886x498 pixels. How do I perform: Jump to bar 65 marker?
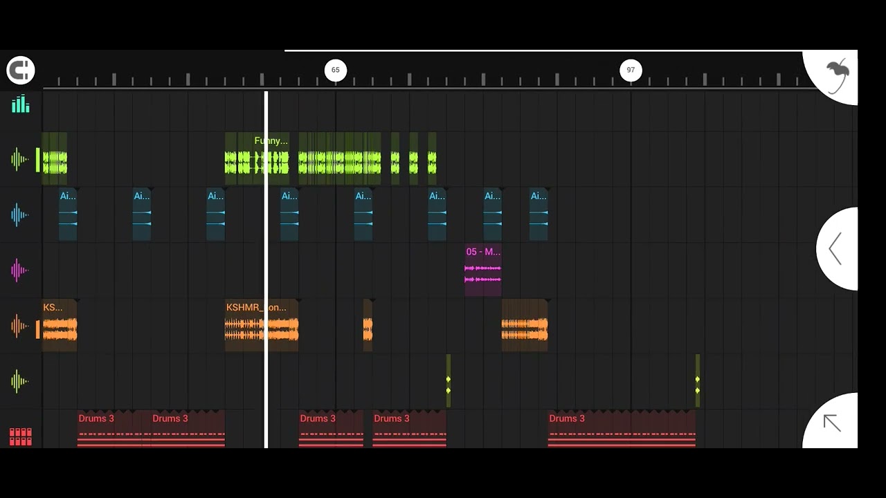coord(336,70)
